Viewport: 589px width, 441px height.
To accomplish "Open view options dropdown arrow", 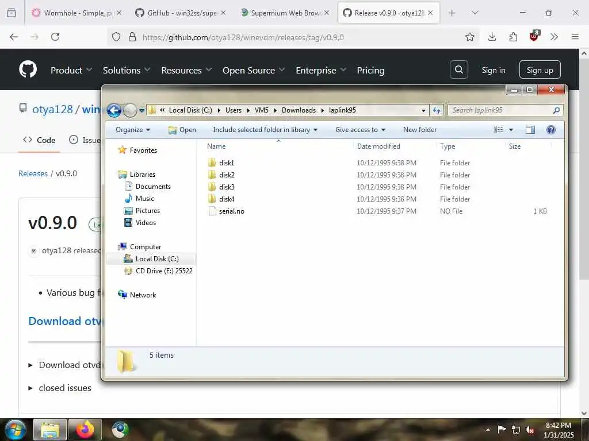I will [511, 130].
